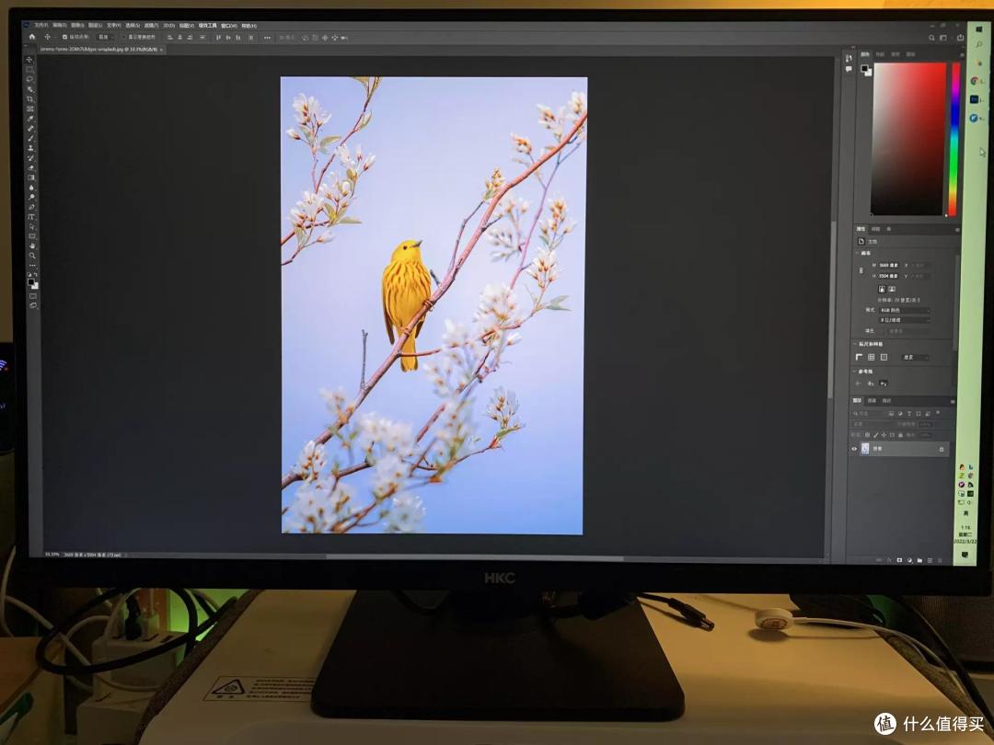Pick a red shade in the color field
This screenshot has width=994, height=745.
[909, 139]
